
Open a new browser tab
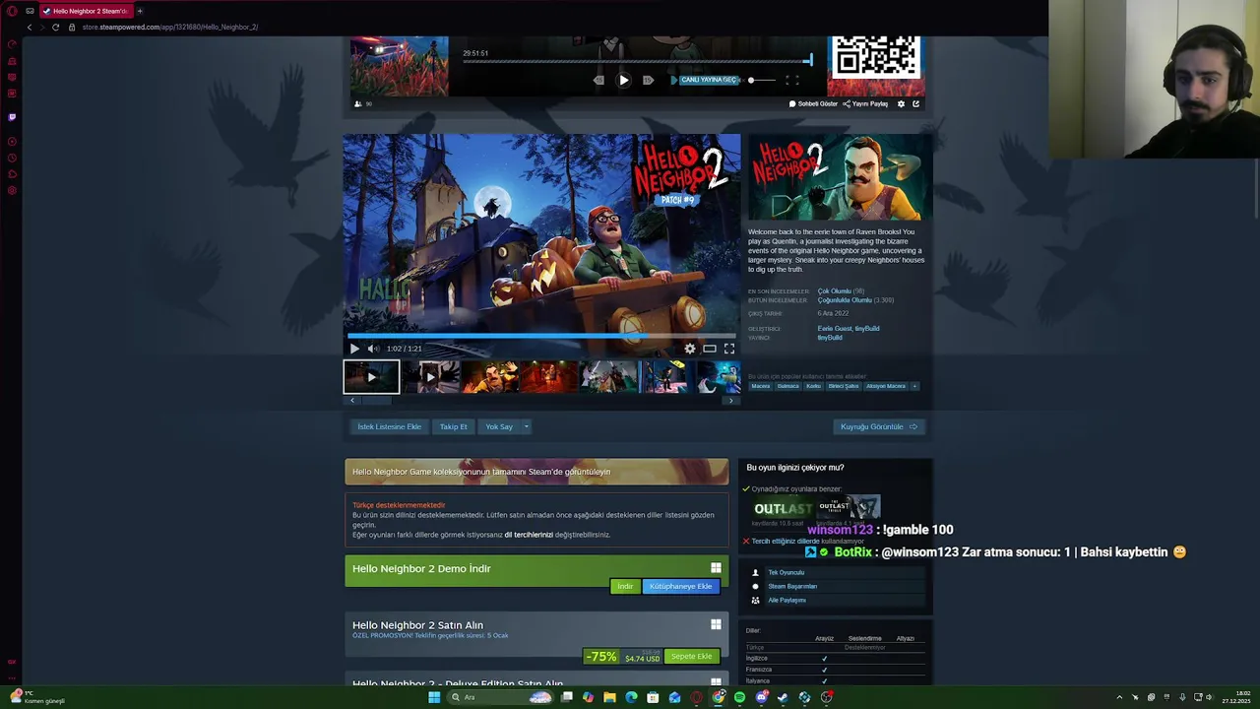pyautogui.click(x=140, y=11)
